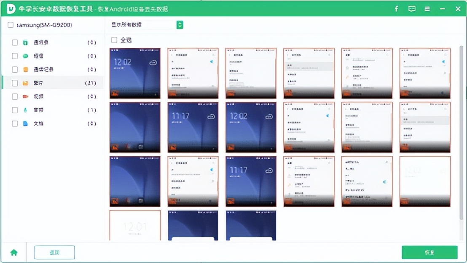The image size is (467, 263).
Task: Tick the samsung(SM-G9200) device checkbox
Action: coord(11,25)
